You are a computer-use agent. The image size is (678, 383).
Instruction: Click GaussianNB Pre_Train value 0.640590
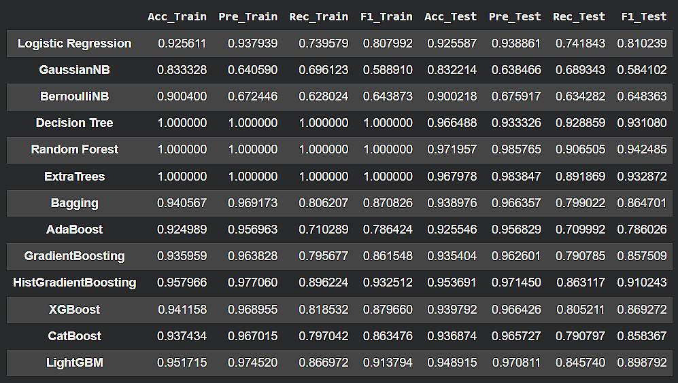(252, 70)
